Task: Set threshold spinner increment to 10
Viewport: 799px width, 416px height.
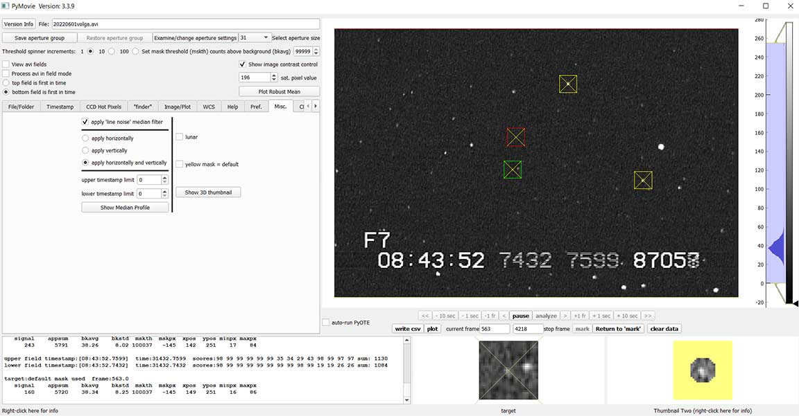Action: (112, 51)
